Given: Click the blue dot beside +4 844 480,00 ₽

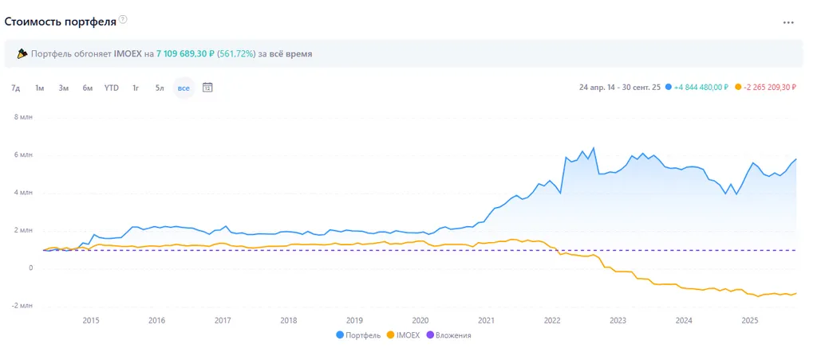Looking at the screenshot, I should (668, 88).
